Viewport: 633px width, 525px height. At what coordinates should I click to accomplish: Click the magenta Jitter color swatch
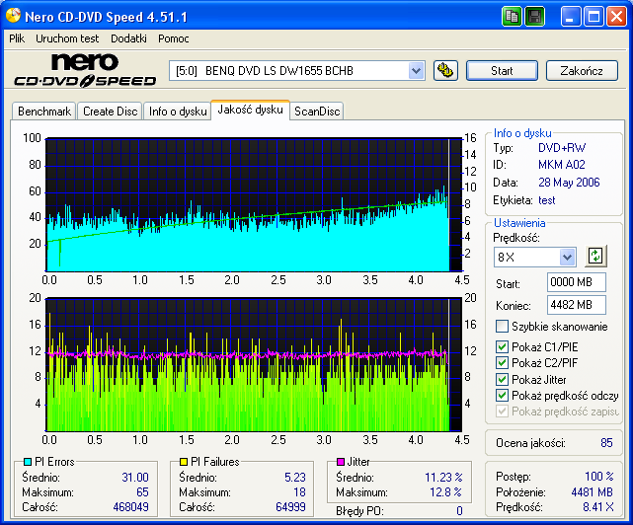click(341, 461)
